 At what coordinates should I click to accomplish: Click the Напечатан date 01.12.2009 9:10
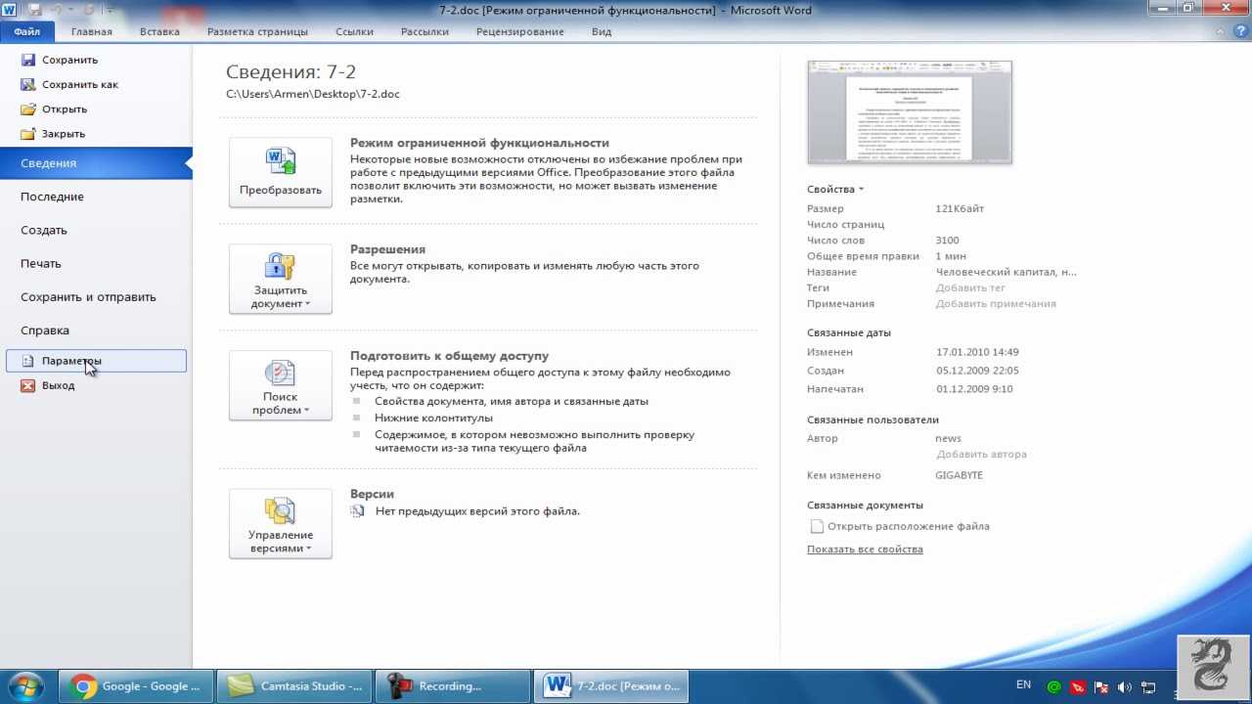coord(974,389)
